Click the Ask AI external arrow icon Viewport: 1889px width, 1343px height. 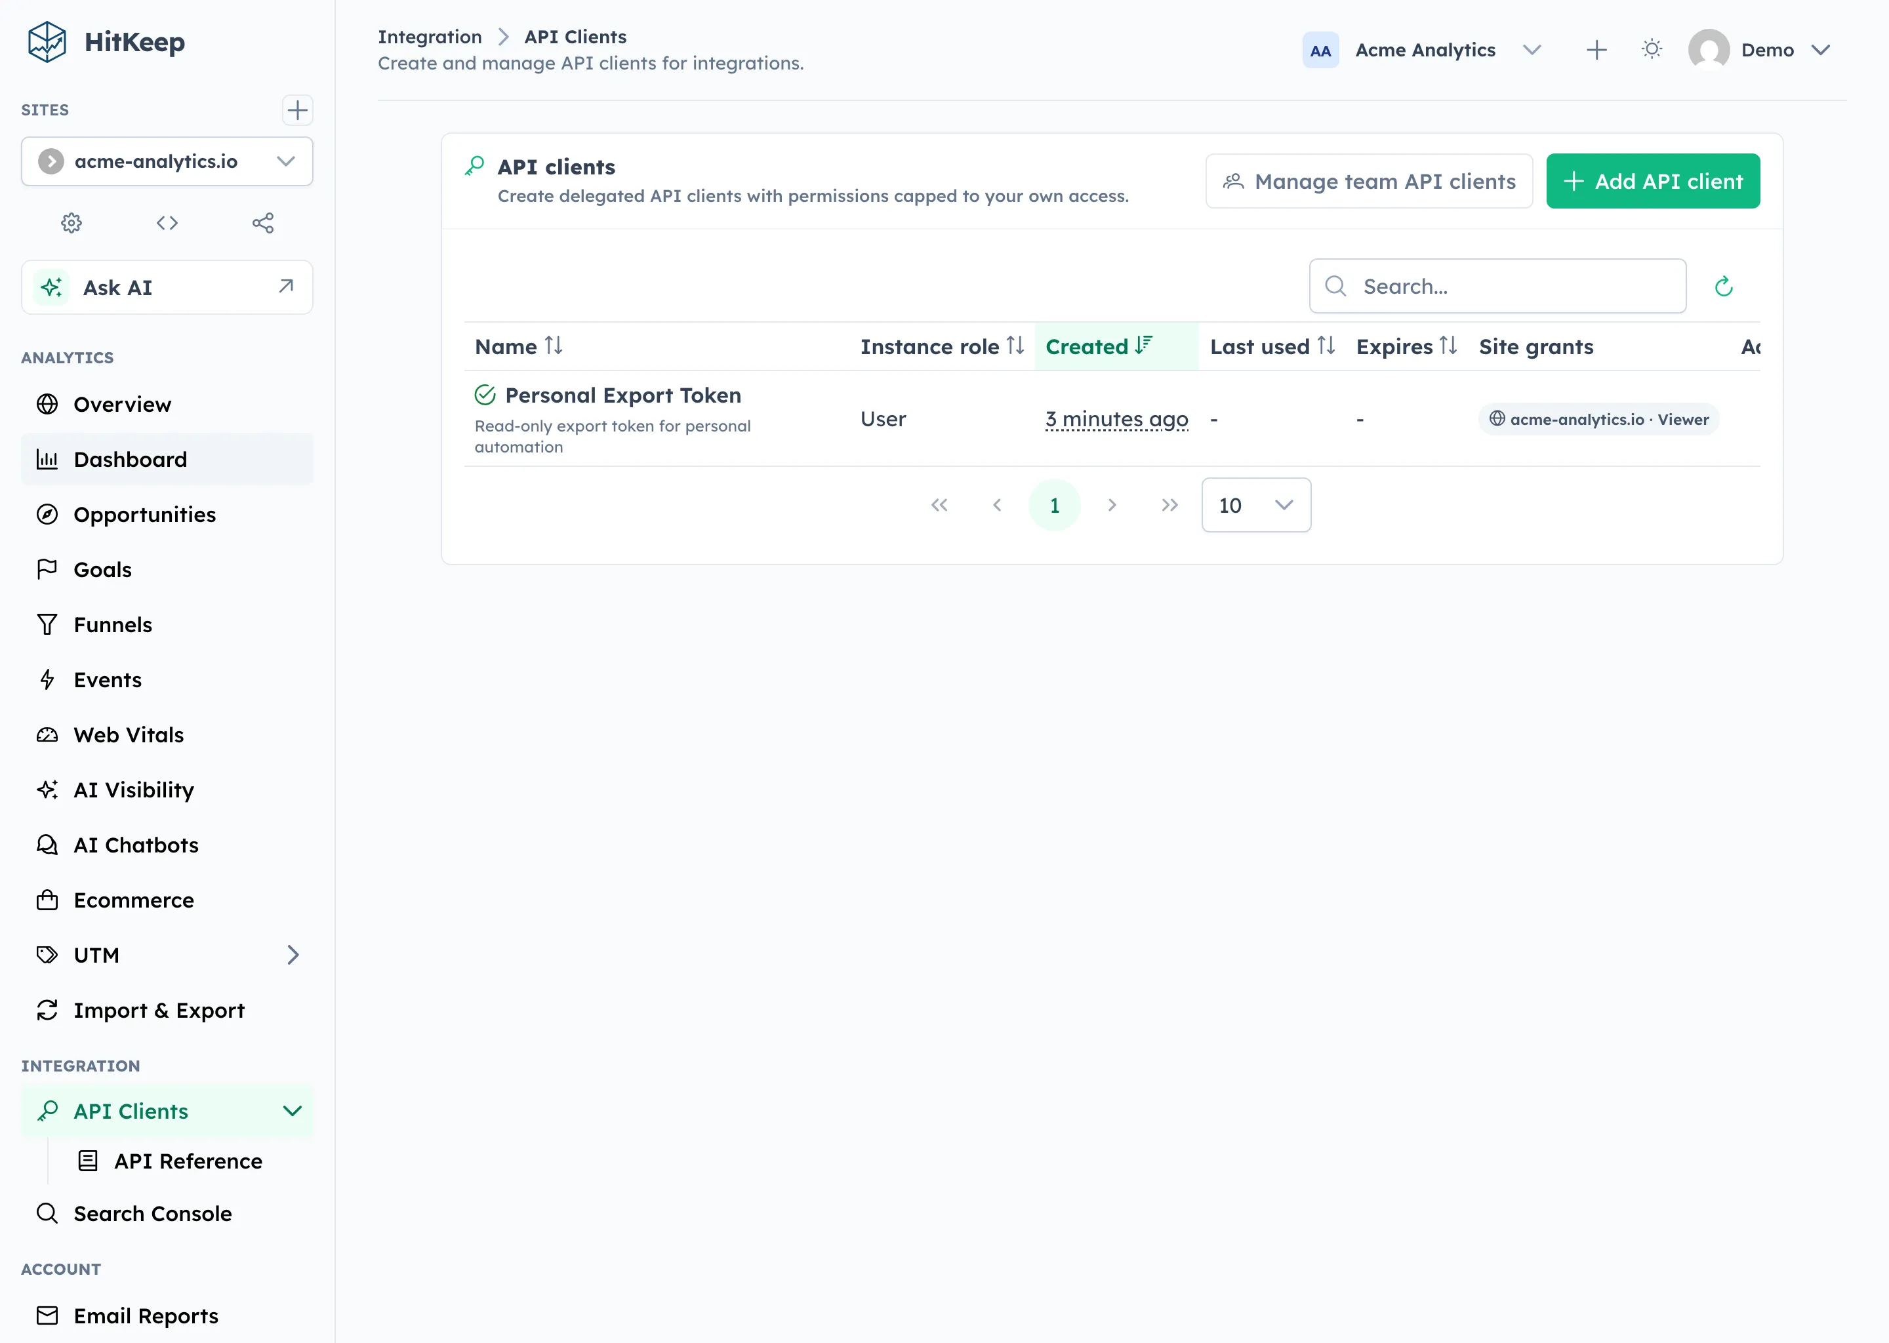pos(286,286)
